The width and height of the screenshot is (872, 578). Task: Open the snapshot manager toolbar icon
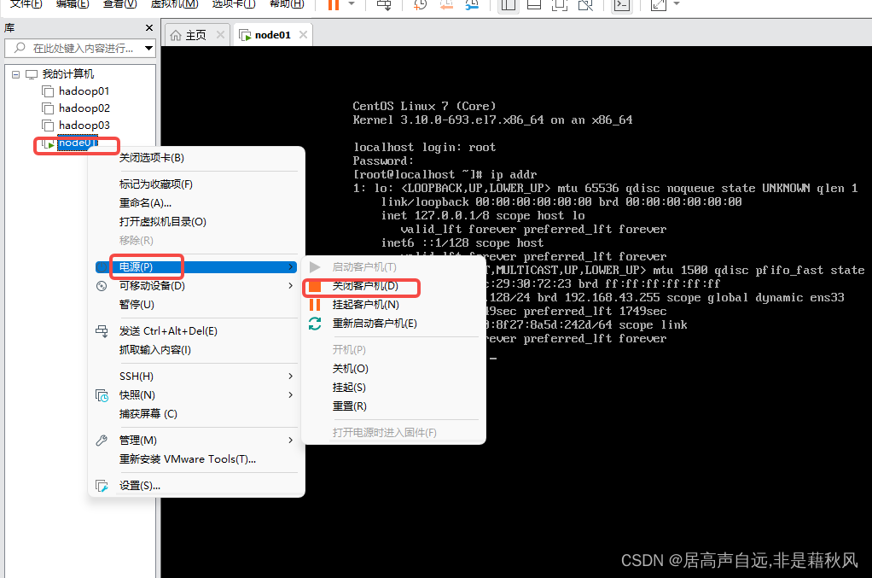[x=472, y=4]
